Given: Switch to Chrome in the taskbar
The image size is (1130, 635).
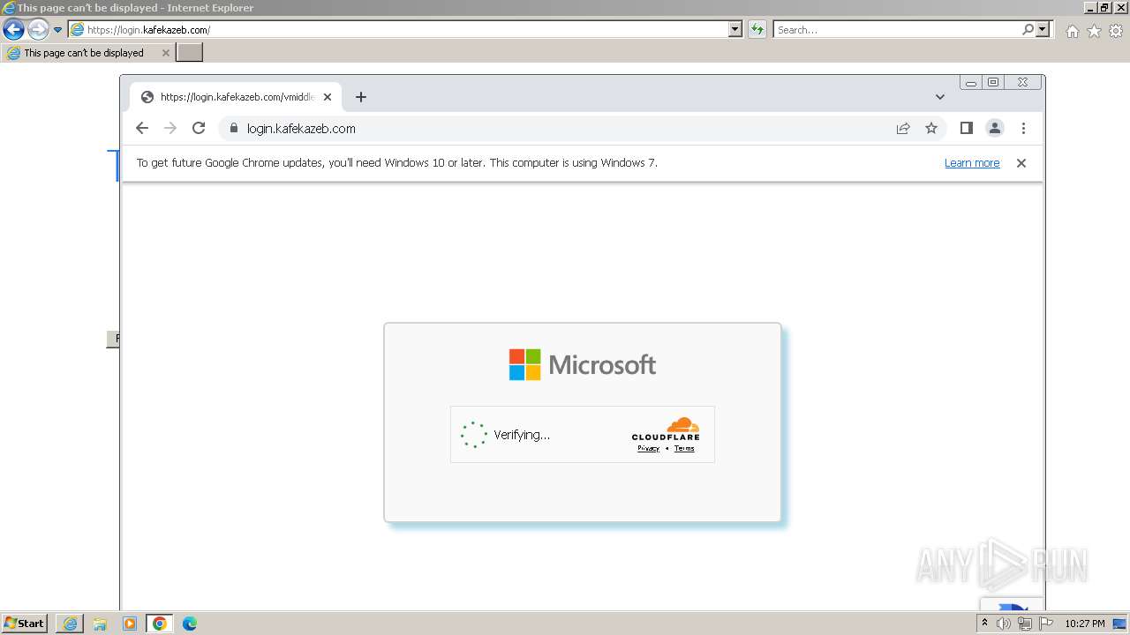Looking at the screenshot, I should (160, 624).
